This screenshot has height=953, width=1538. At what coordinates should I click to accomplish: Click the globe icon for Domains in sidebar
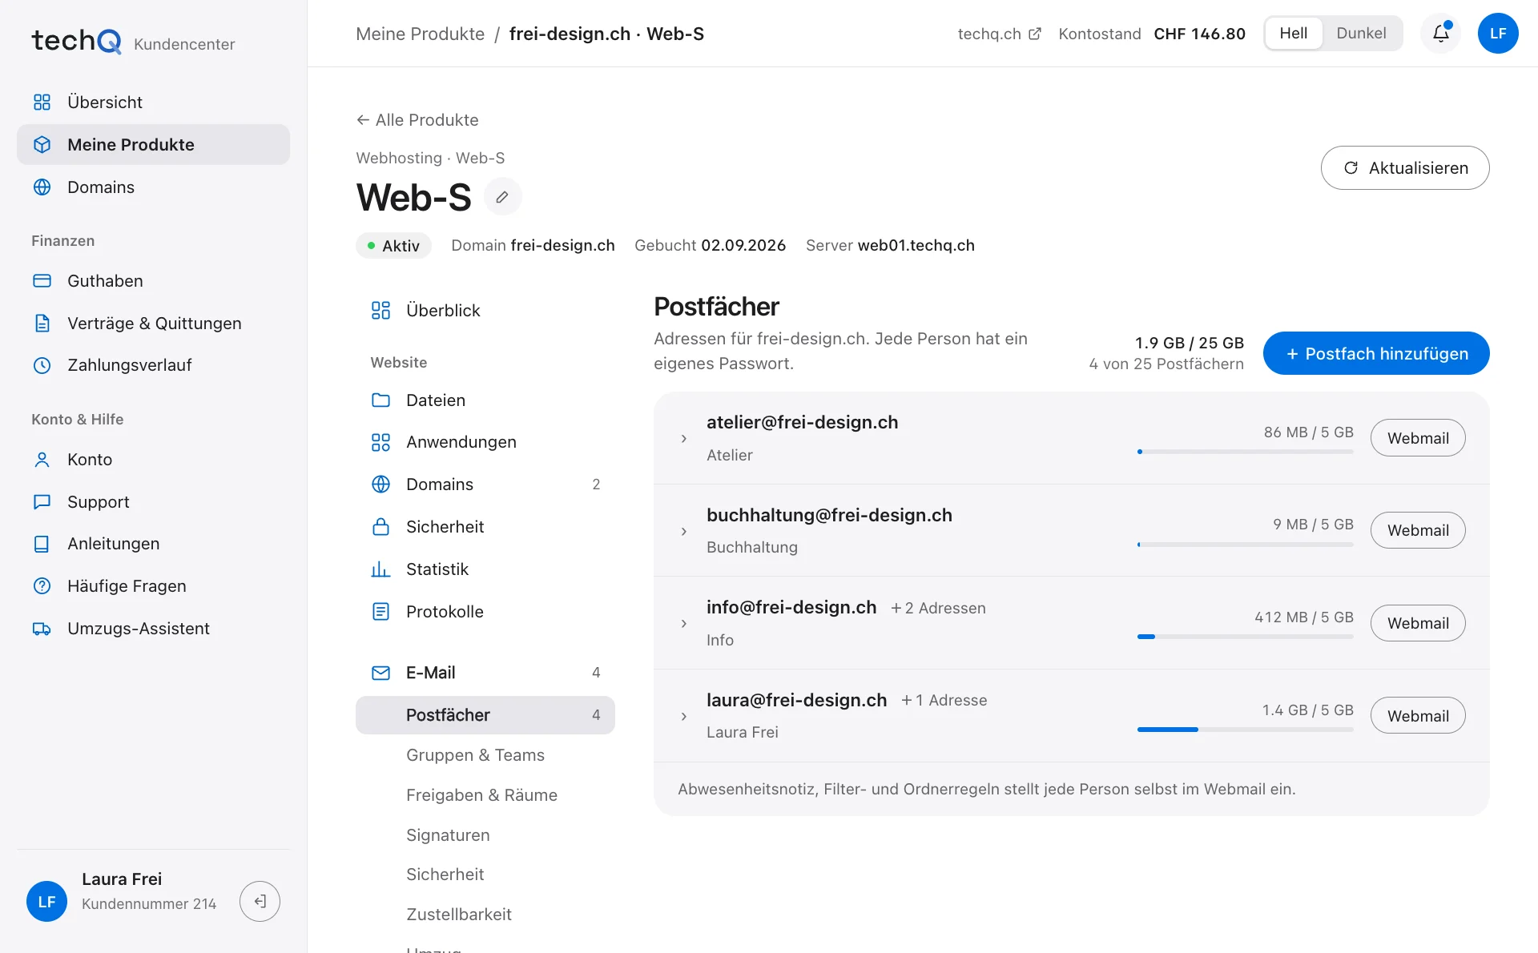(x=42, y=187)
